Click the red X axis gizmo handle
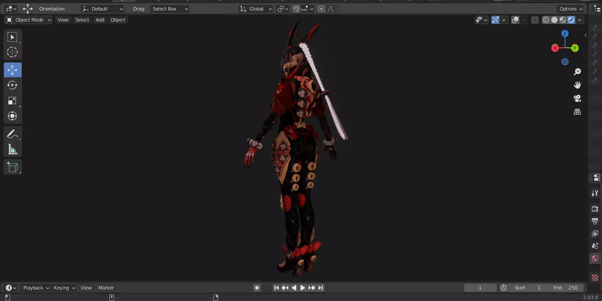This screenshot has width=602, height=301. [x=555, y=48]
